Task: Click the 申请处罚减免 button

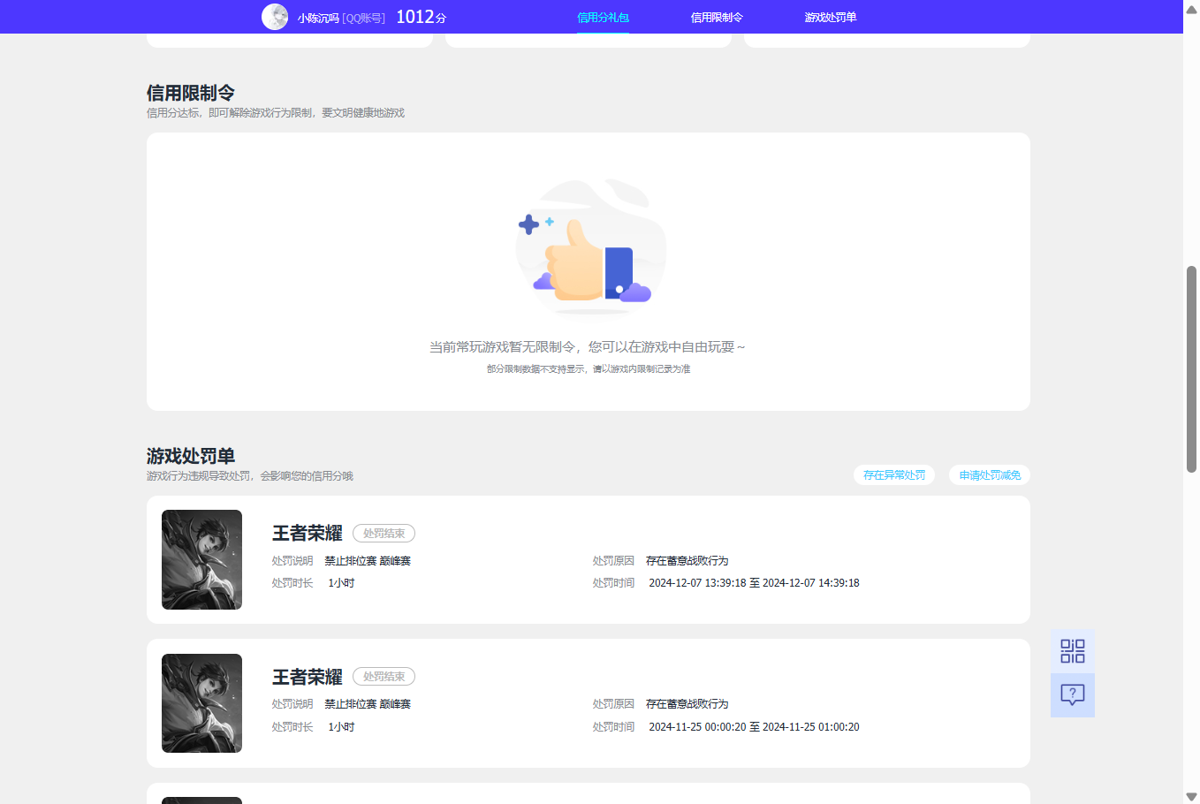Action: pos(990,475)
